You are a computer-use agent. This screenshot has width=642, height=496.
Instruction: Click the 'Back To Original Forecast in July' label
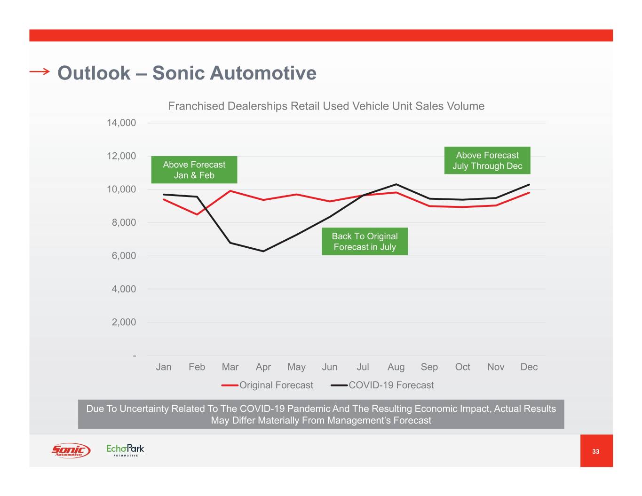tap(365, 242)
